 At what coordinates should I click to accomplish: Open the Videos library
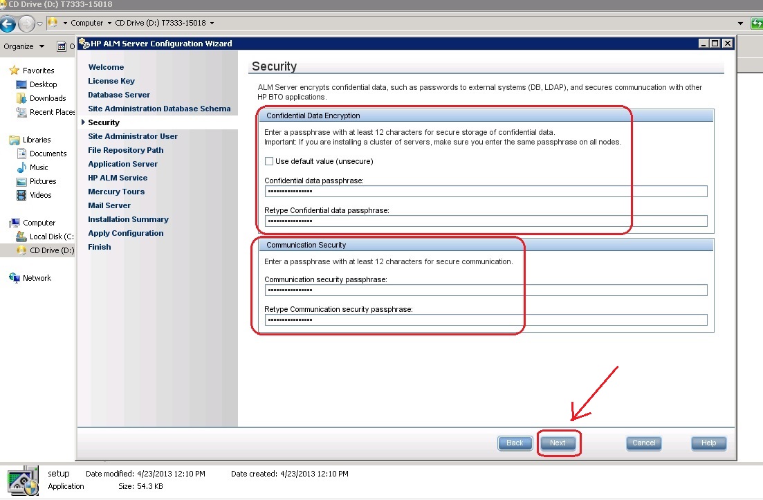tap(40, 195)
